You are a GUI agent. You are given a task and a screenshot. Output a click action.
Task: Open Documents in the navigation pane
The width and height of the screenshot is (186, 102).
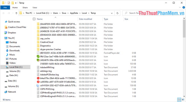point(15,46)
